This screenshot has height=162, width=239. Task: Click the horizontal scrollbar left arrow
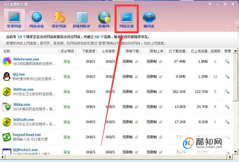coord(2,157)
